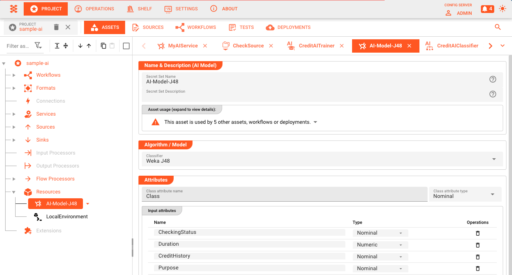Screen dimensions: 512x275
Task: Open Class attribute type dropdown
Action: coord(492,194)
